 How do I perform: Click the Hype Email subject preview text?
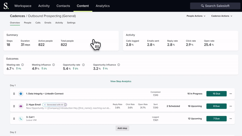tap(68, 108)
